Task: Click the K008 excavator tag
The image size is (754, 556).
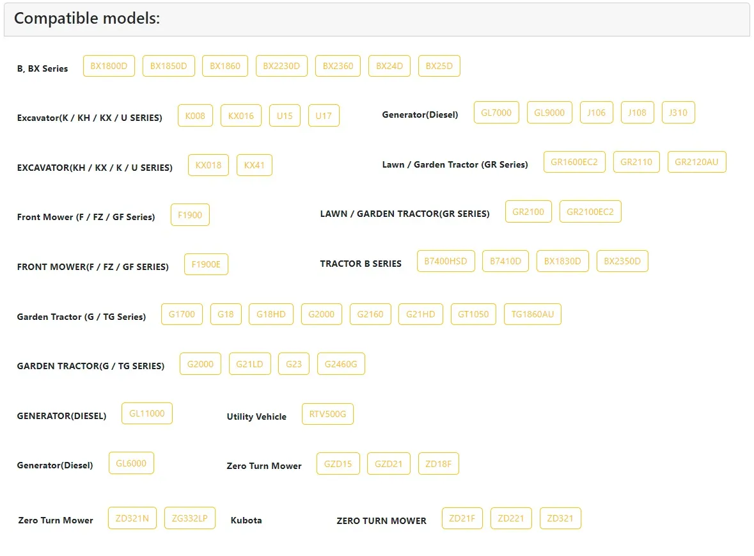Action: [195, 116]
